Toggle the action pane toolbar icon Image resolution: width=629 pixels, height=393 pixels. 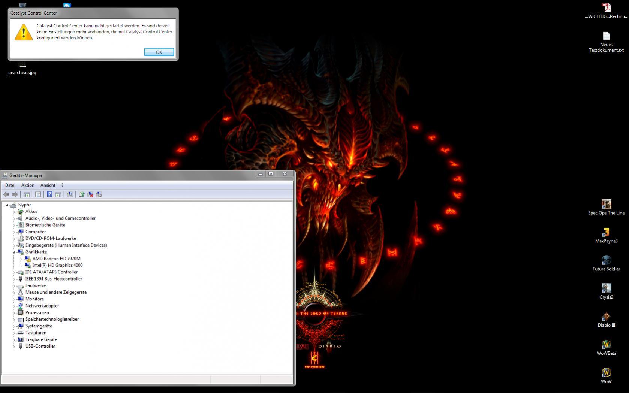(58, 194)
